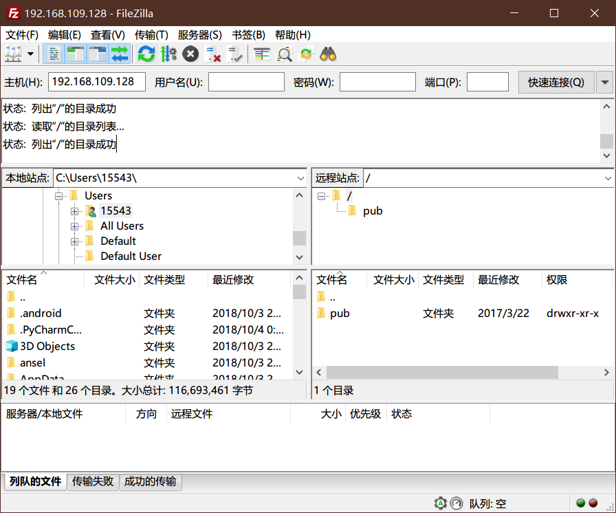Switch to 列队的文件 tab
616x513 pixels.
(x=35, y=481)
